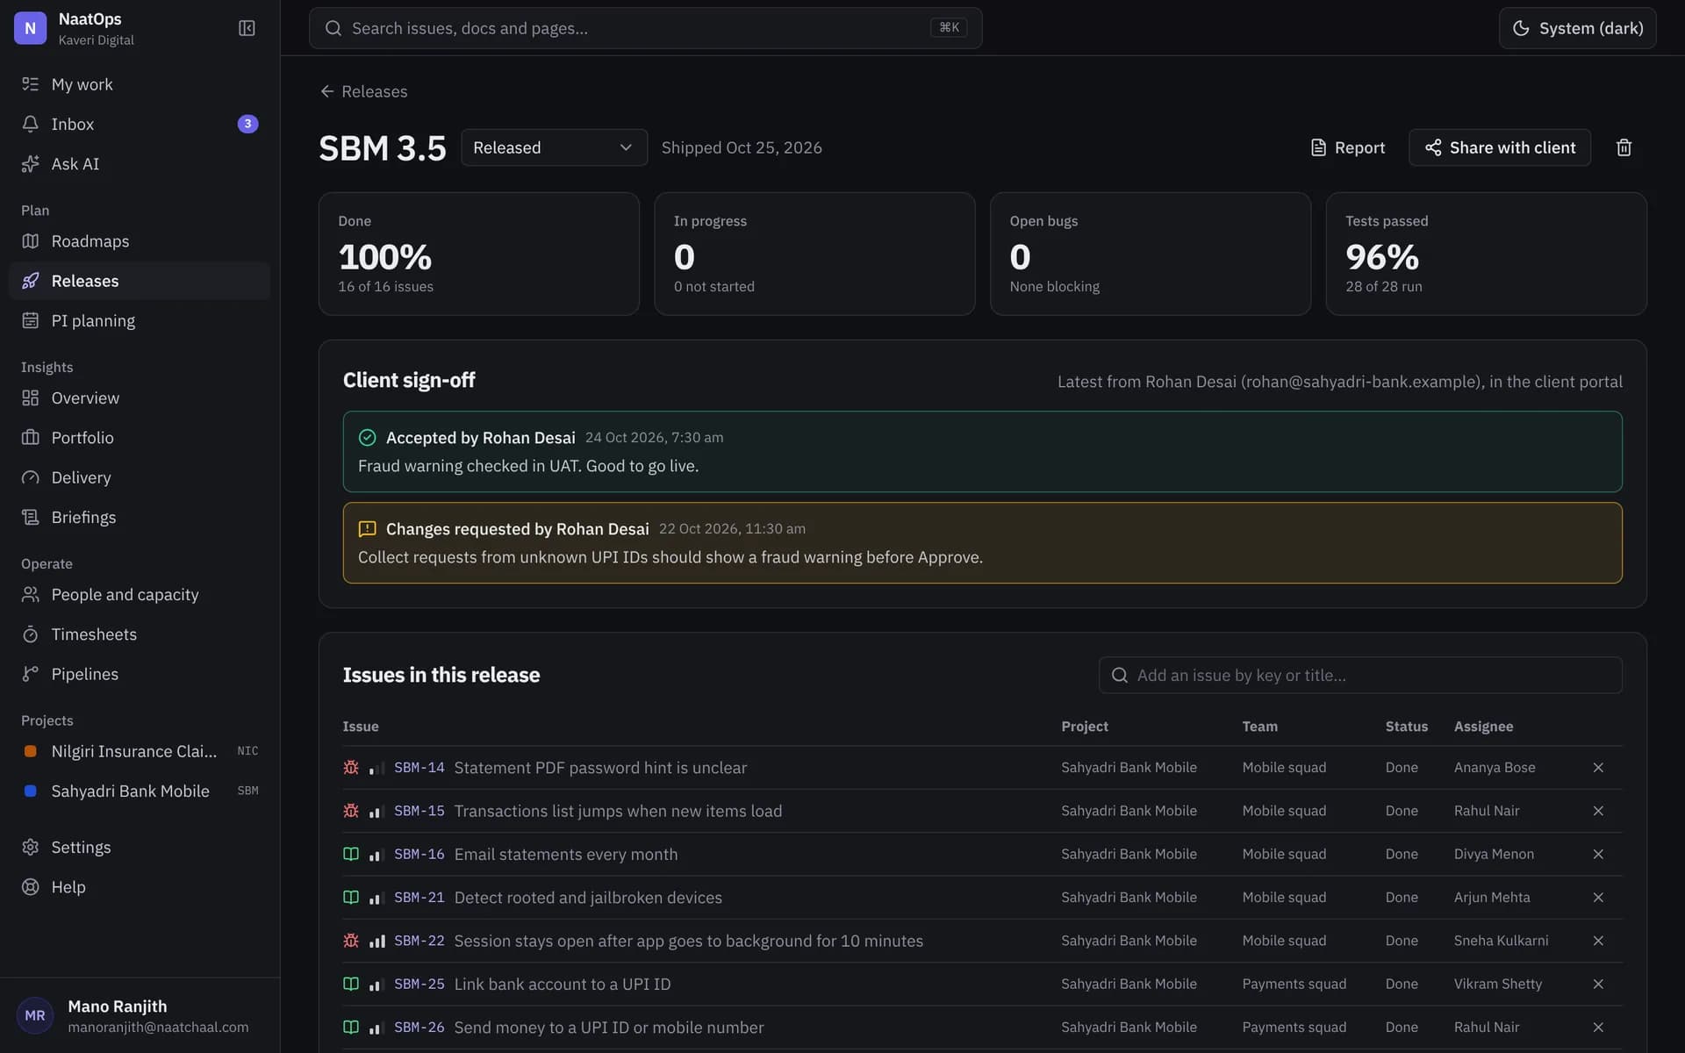Image resolution: width=1685 pixels, height=1053 pixels.
Task: Click the Changes requested by Rohan Desai note
Action: pyautogui.click(x=982, y=542)
